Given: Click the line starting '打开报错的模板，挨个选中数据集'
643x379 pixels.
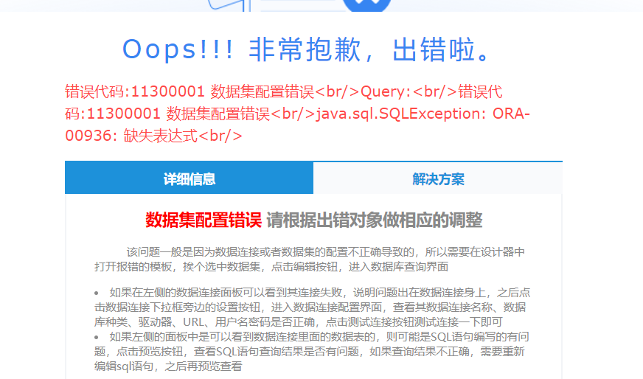Looking at the screenshot, I should [x=271, y=267].
